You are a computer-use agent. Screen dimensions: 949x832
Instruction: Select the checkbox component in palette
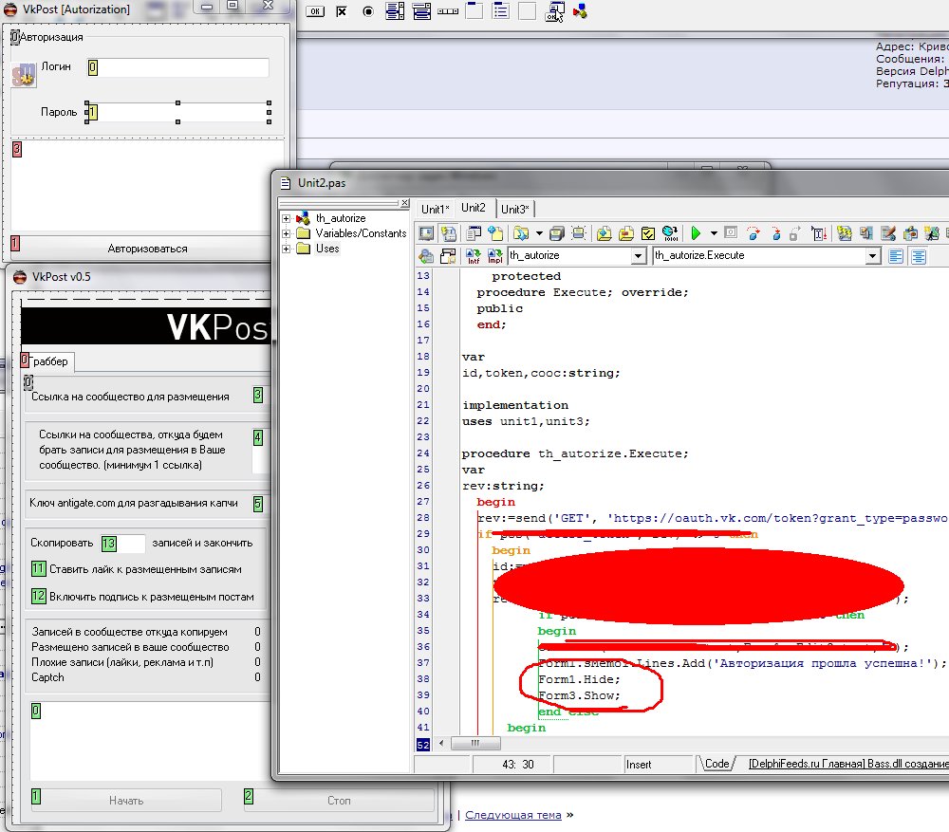pos(342,11)
